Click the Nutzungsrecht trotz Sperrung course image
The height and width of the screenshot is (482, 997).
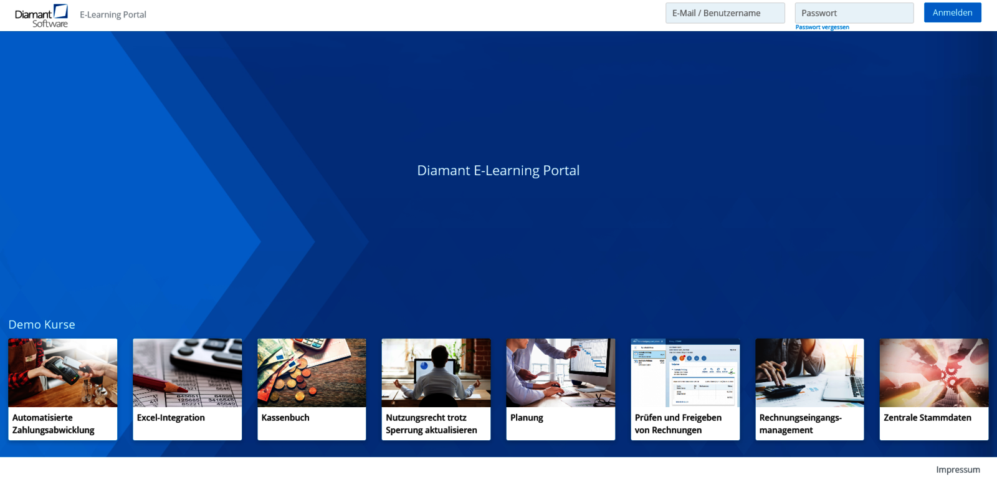pyautogui.click(x=436, y=373)
